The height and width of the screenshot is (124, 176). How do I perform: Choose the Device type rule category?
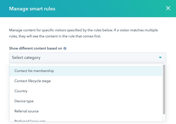[x=24, y=101]
